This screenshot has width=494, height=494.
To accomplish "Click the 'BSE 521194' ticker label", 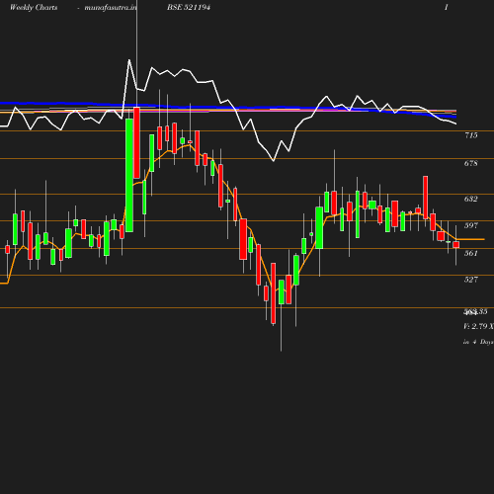I will (x=189, y=7).
